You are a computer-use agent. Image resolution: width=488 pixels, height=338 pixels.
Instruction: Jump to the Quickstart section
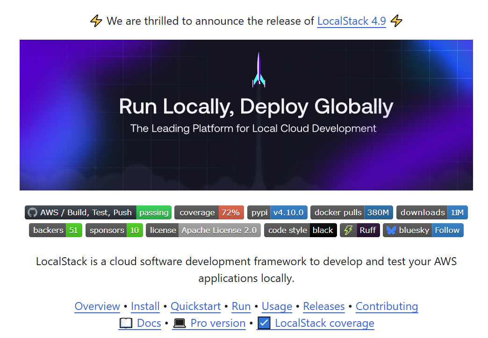[195, 306]
